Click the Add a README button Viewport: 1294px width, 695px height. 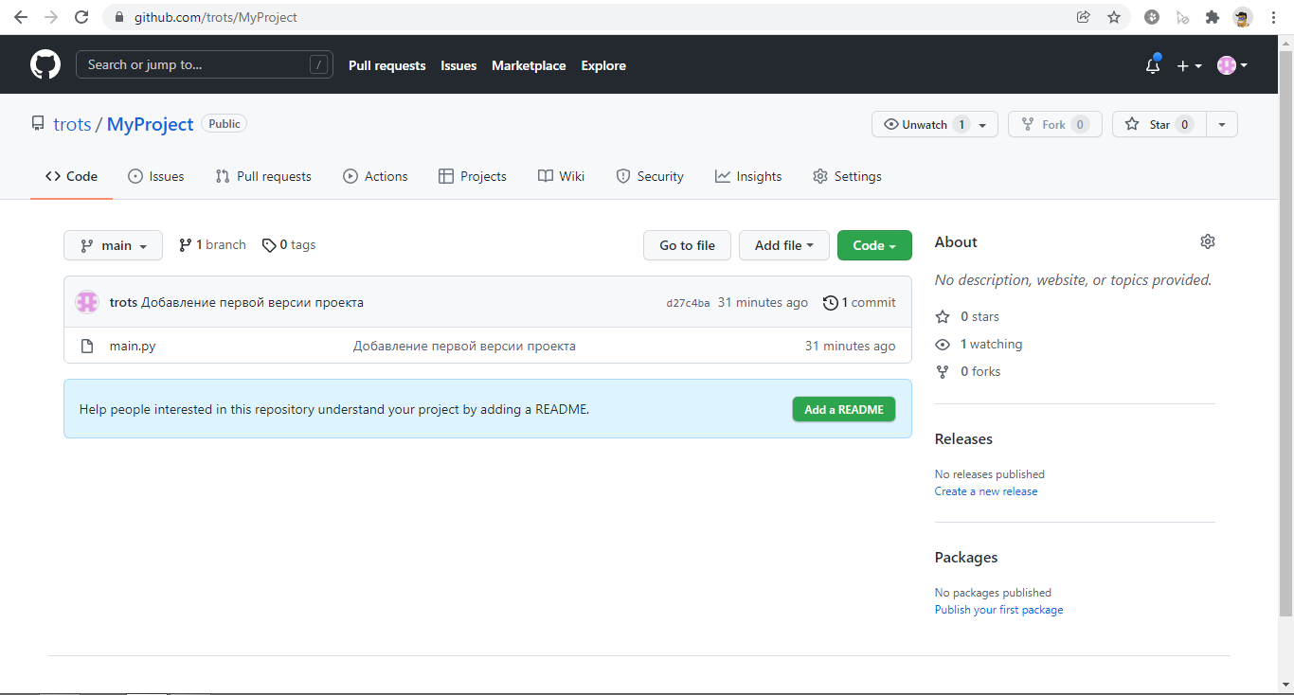click(844, 409)
